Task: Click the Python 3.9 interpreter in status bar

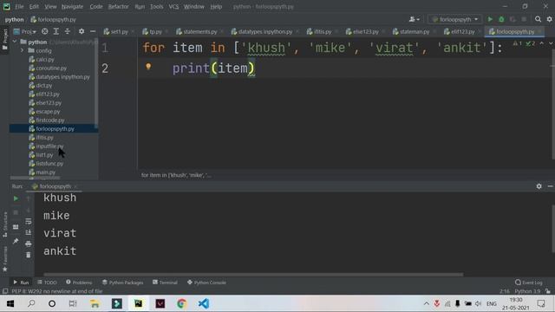Action: click(527, 291)
